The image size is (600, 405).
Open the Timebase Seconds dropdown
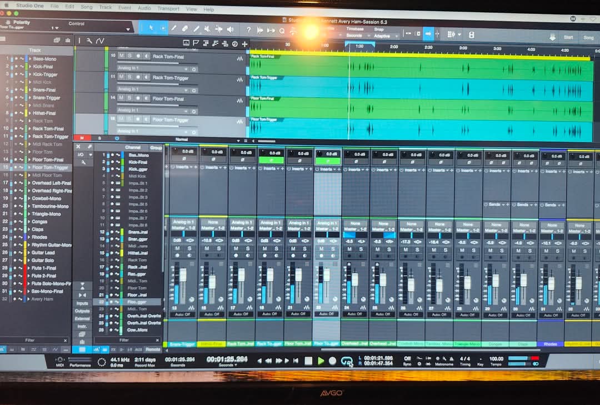coord(357,36)
